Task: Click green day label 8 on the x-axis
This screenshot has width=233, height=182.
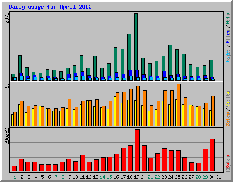Action: coord(63,177)
